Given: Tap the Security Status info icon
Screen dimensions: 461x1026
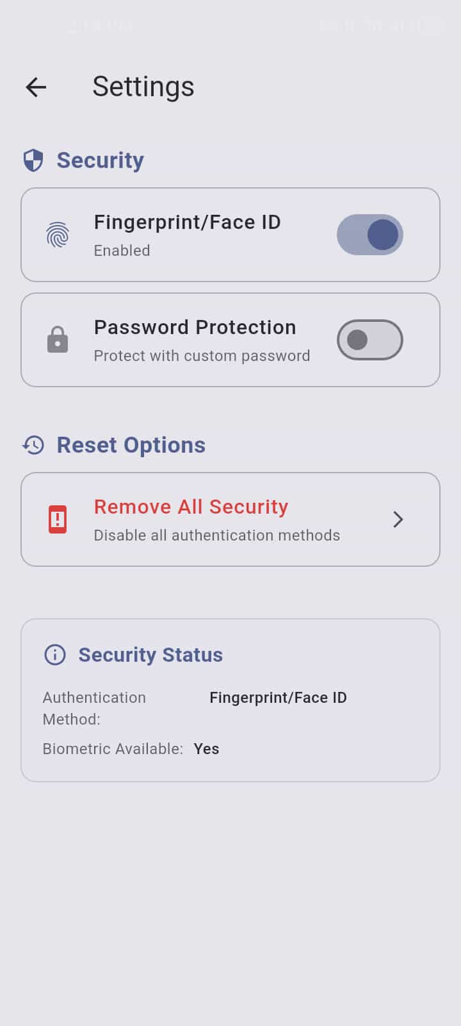Looking at the screenshot, I should pyautogui.click(x=55, y=655).
